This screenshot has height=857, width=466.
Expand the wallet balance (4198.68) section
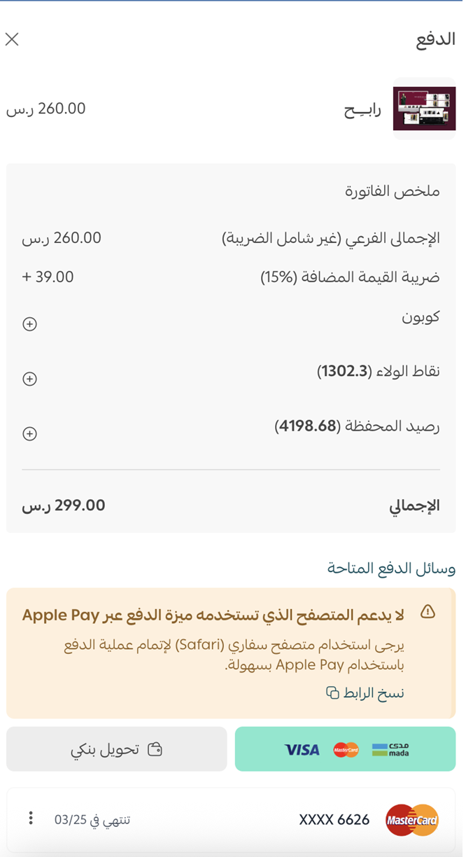click(29, 433)
